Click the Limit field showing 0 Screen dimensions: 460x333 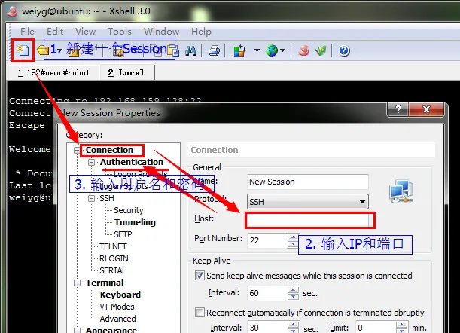[x=376, y=328]
